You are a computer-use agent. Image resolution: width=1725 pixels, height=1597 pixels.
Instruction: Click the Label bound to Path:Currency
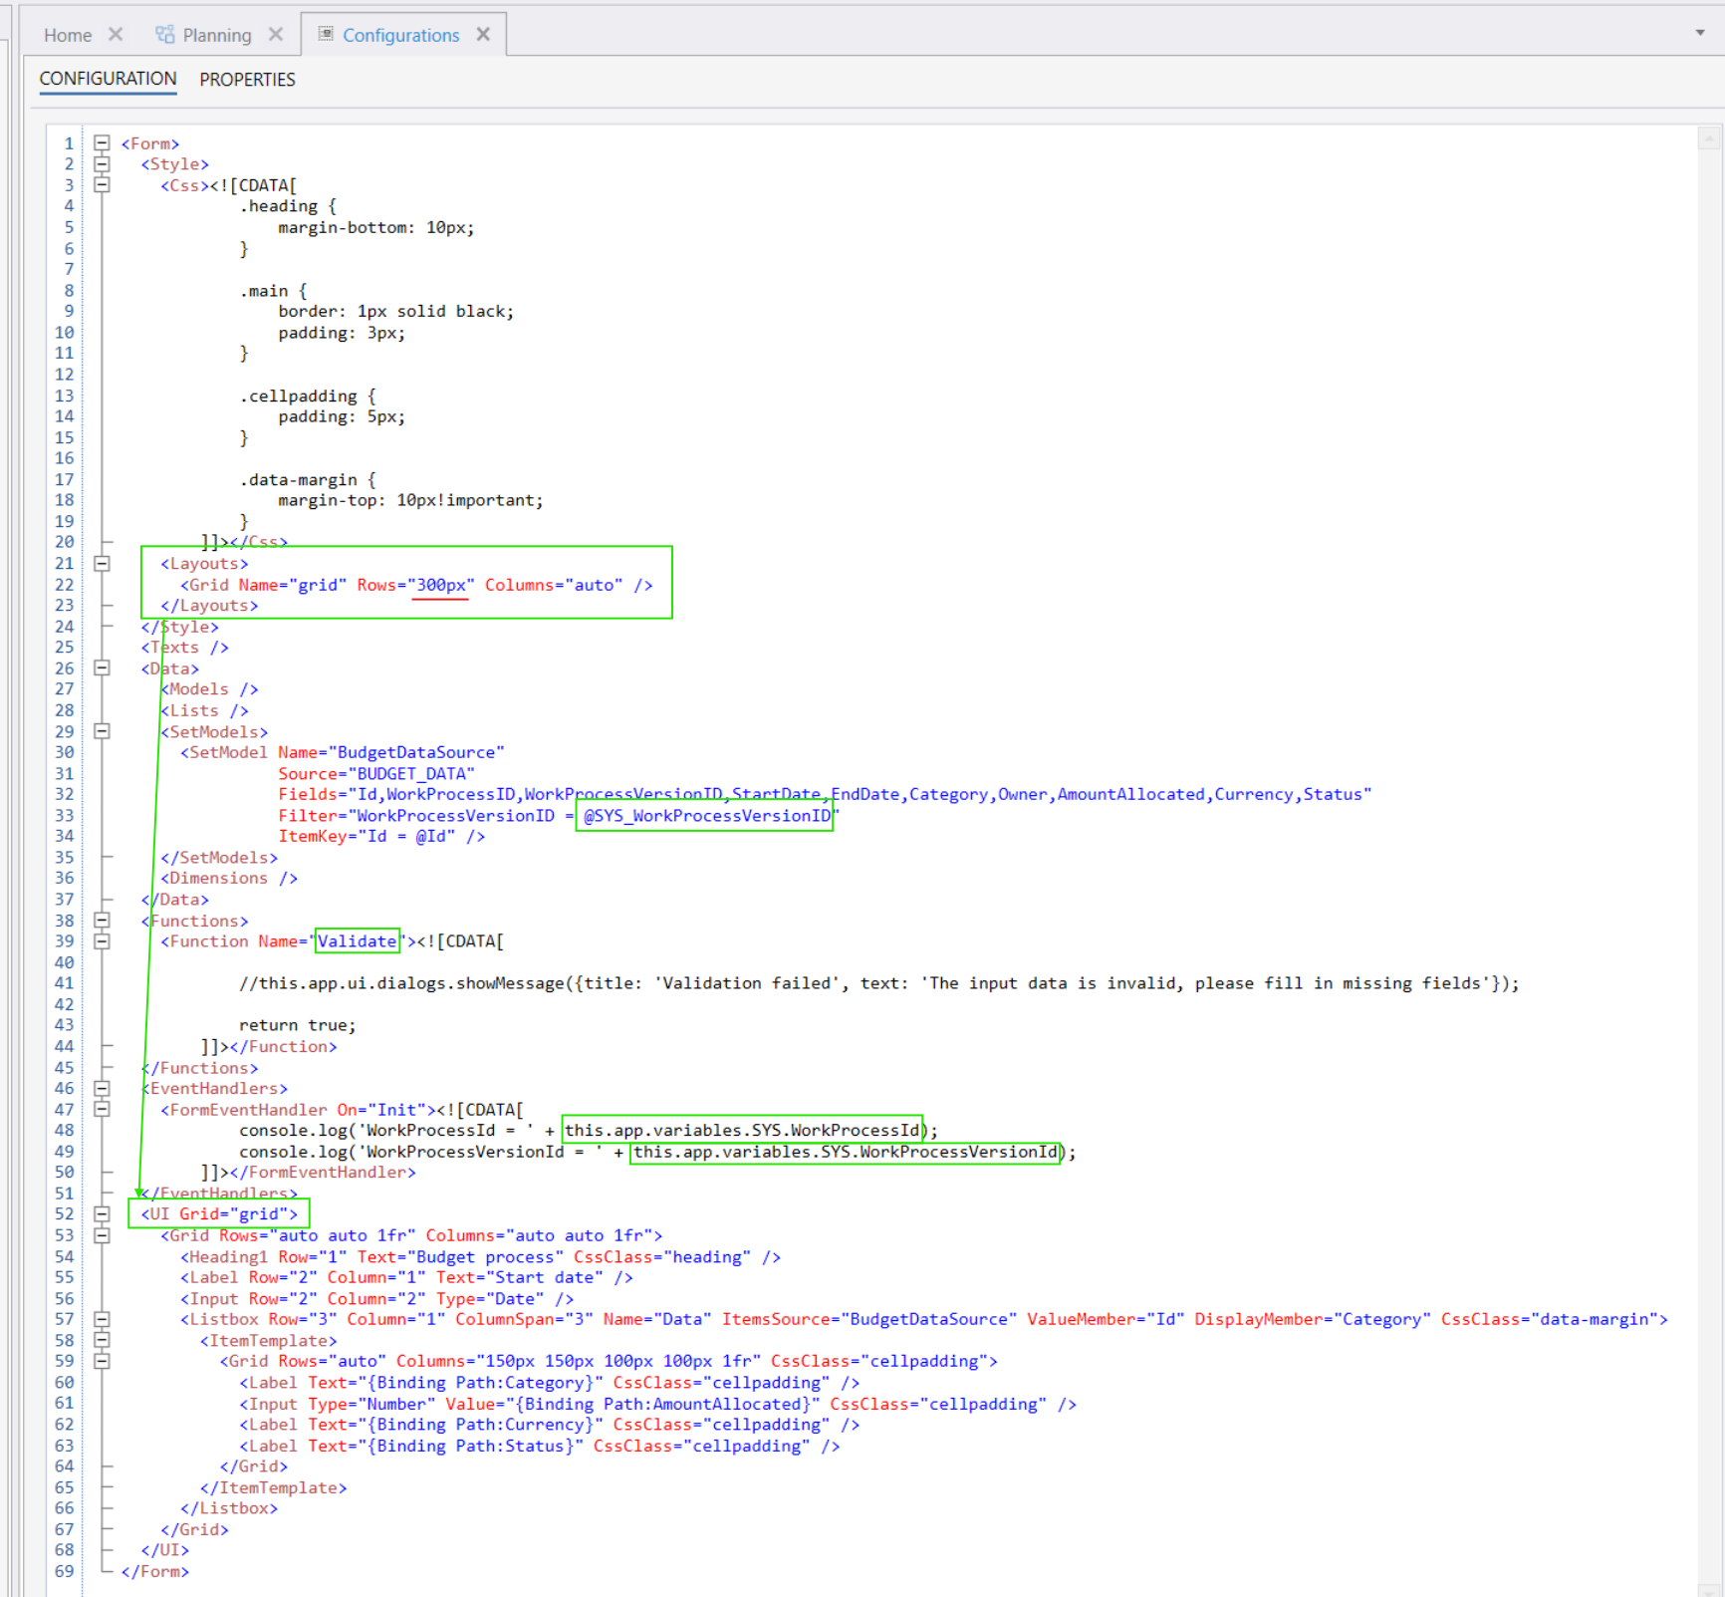[549, 1425]
